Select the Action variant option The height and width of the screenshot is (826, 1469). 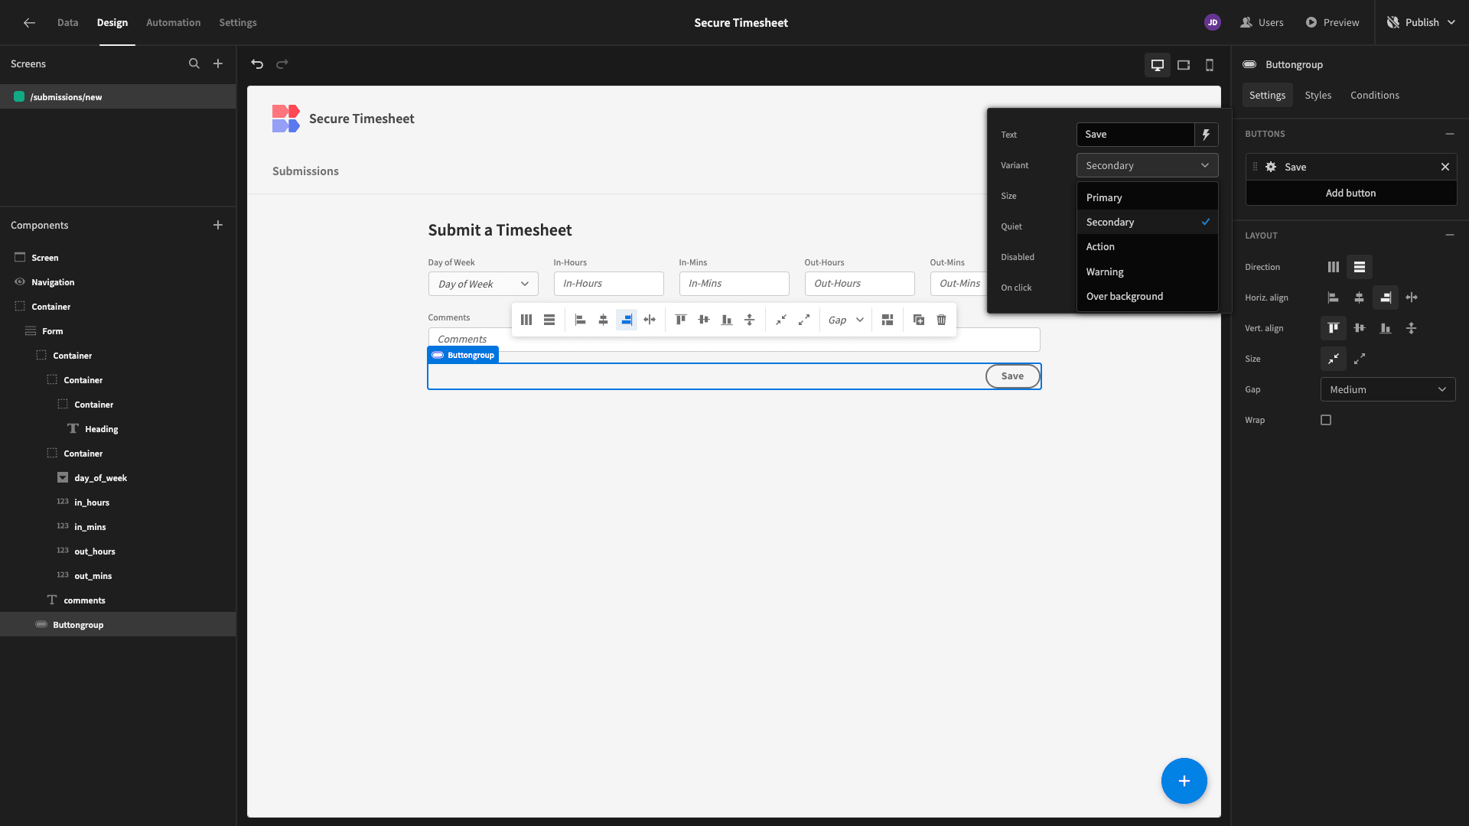click(x=1147, y=246)
